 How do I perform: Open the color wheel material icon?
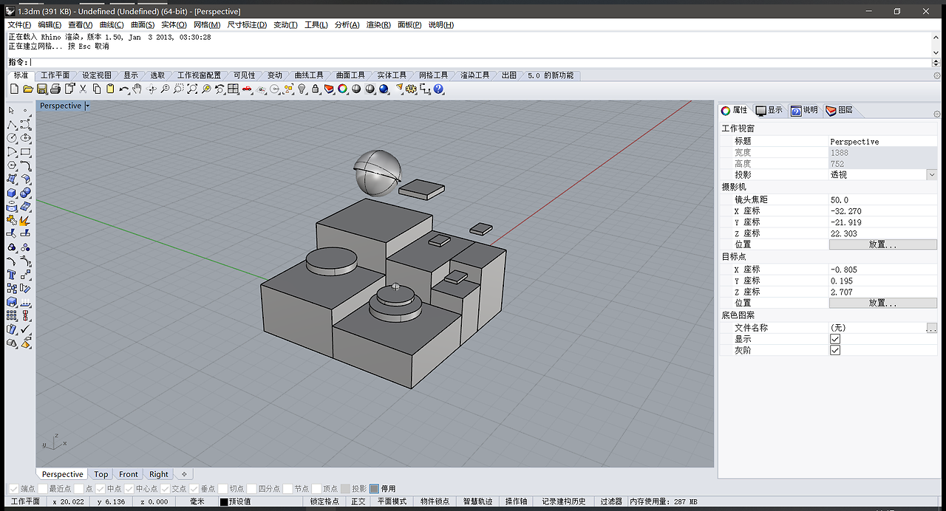tap(342, 89)
